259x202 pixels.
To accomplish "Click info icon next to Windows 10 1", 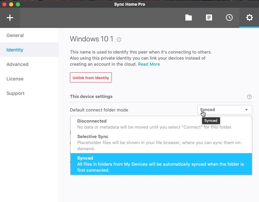I will click(x=119, y=39).
